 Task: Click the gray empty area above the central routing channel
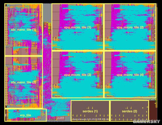pyautogui.click(x=47, y=12)
